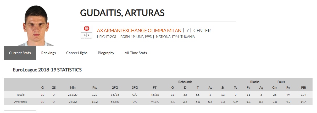The height and width of the screenshot is (113, 317).
Task: Click the PIR column header
Action: [303, 88]
